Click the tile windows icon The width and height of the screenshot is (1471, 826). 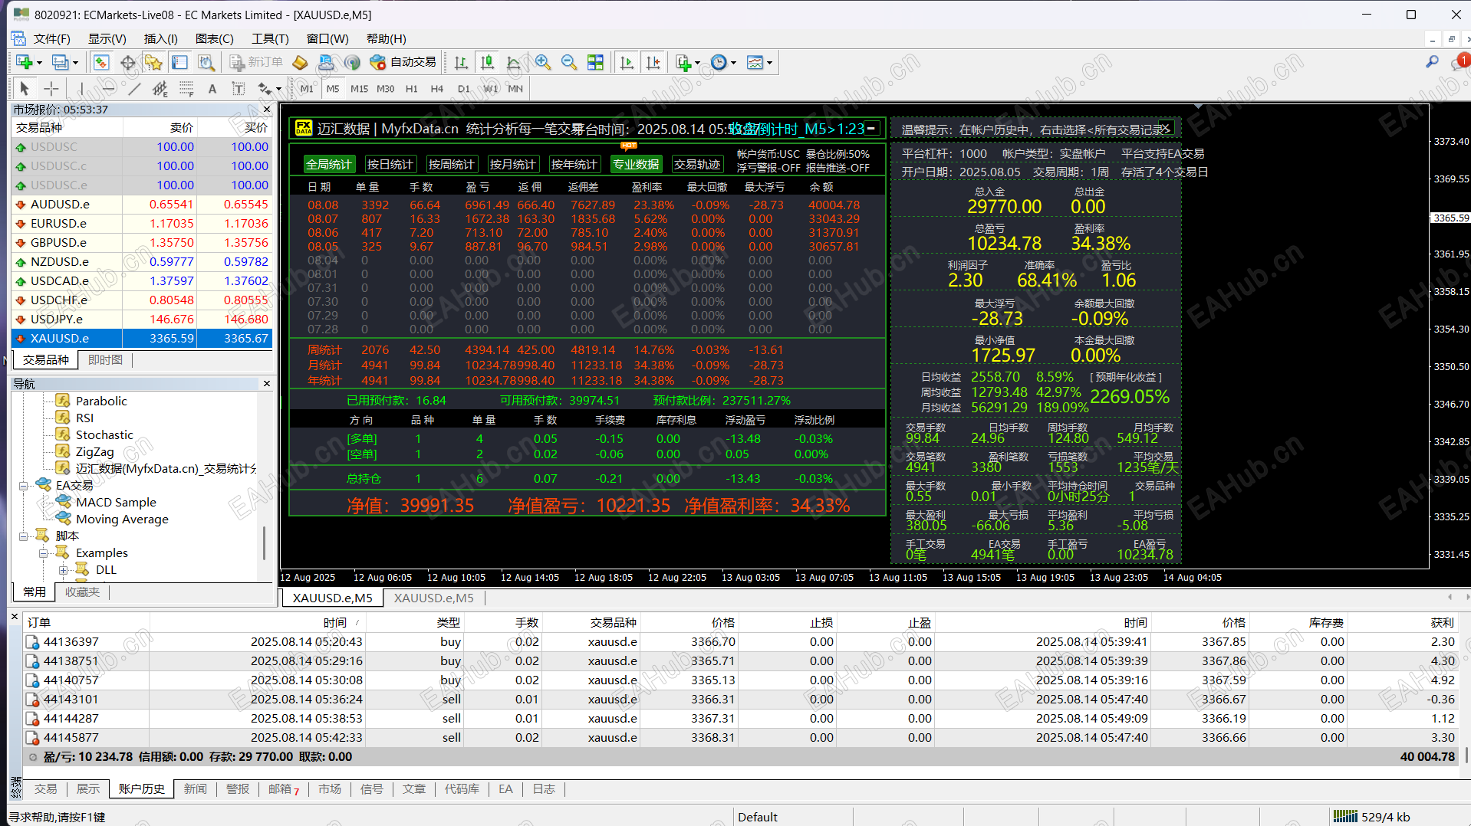[595, 63]
